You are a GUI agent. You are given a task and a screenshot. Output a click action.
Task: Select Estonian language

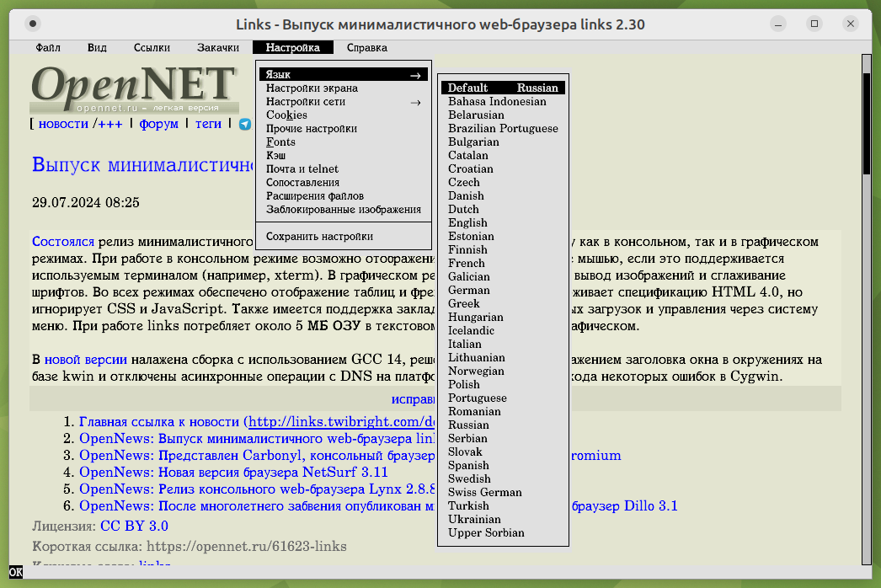(x=503, y=237)
